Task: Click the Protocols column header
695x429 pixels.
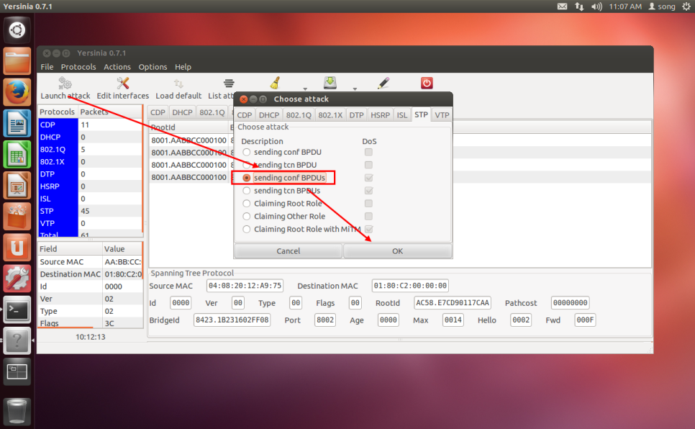Action: (x=58, y=112)
